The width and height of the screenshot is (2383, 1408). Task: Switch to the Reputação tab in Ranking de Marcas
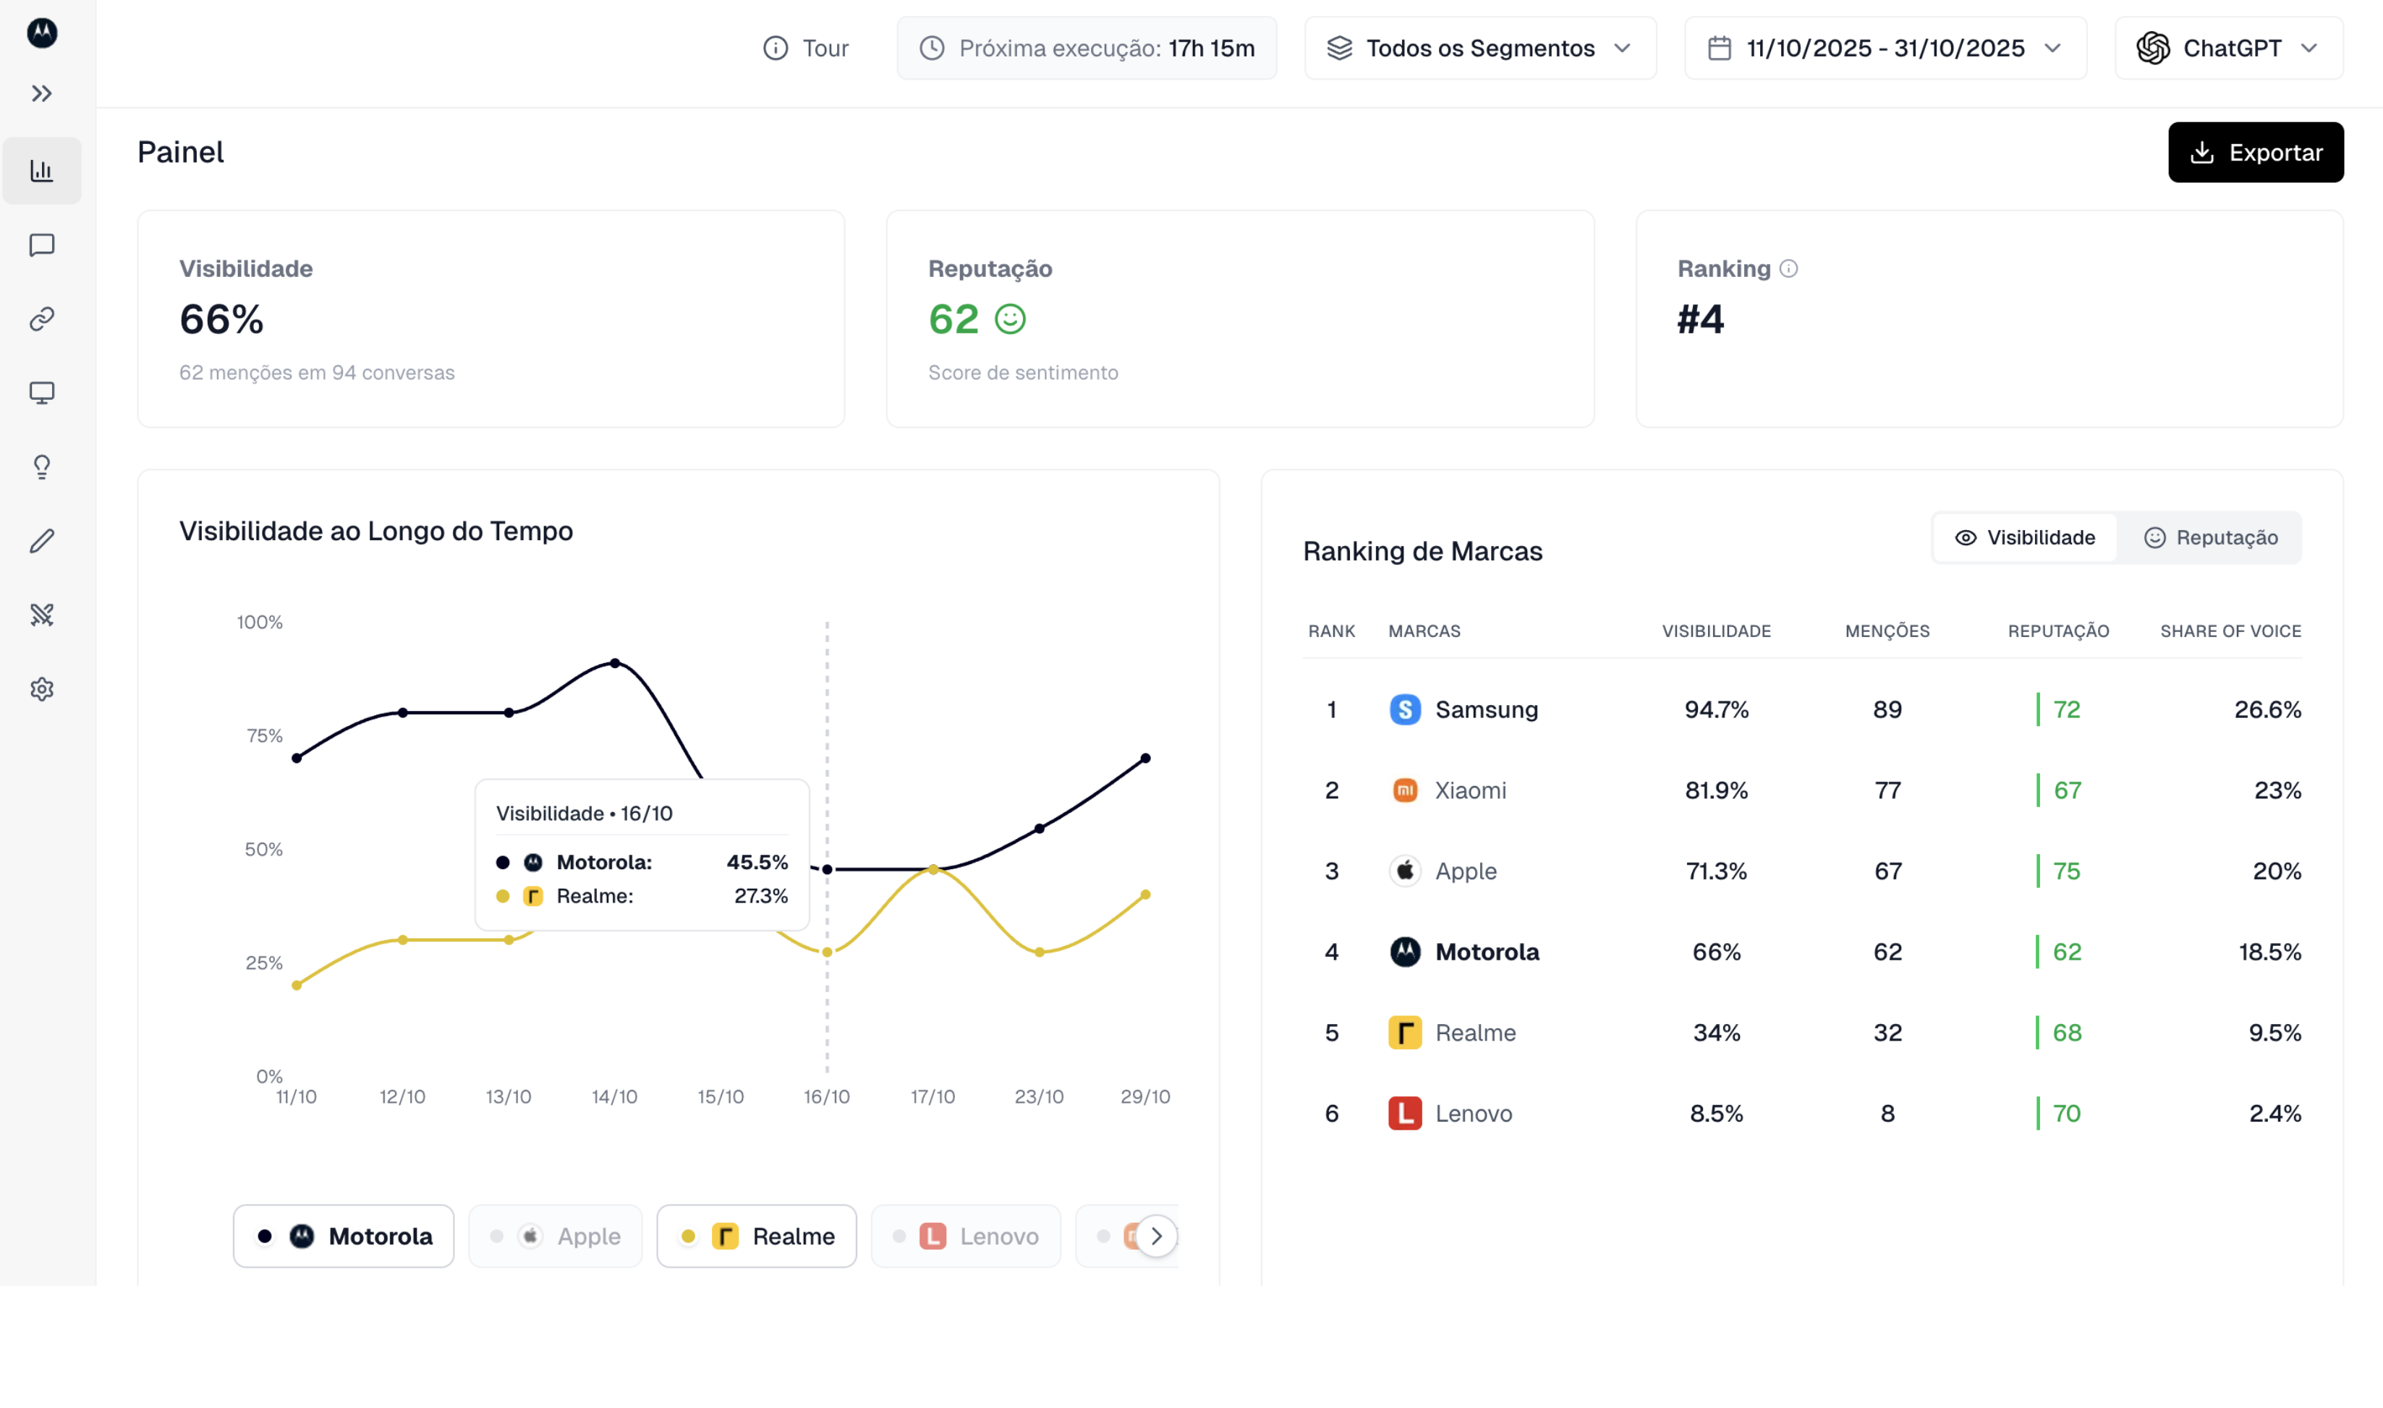2212,537
